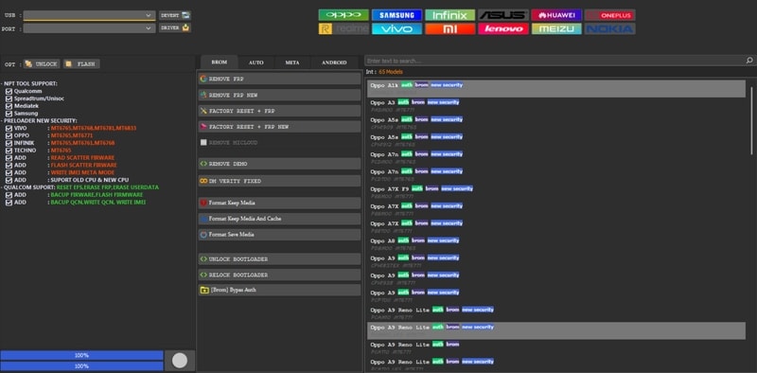Click the UNLOCK BOOTLOADER button
The width and height of the screenshot is (757, 373).
[279, 259]
